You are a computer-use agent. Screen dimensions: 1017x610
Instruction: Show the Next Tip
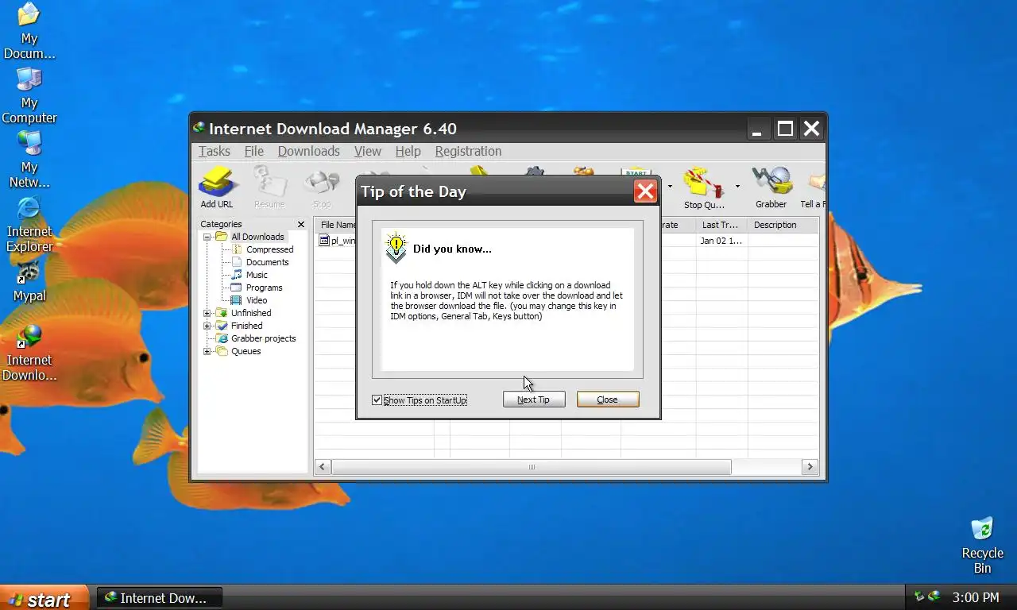[x=534, y=400]
